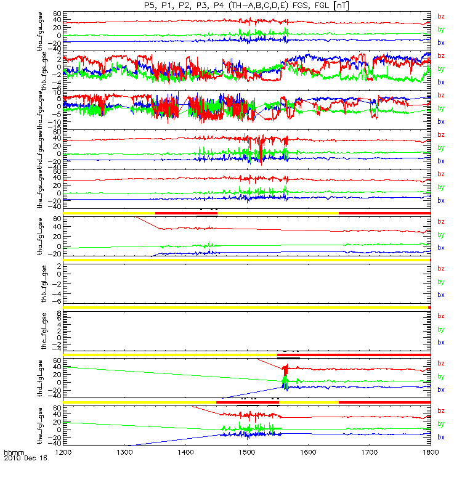
Task: Click the bx legend of thb_fgl_gse panel
Action: tap(441, 295)
